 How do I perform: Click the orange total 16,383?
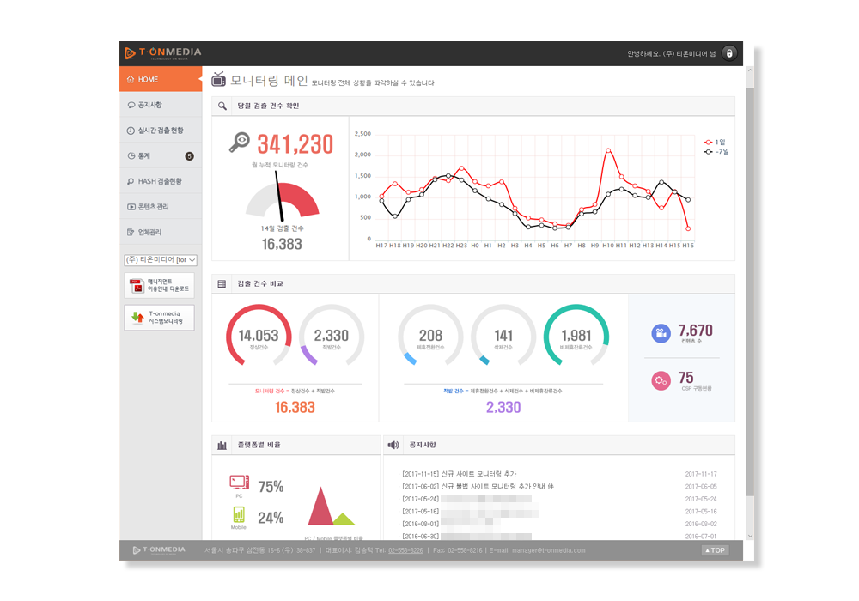pyautogui.click(x=295, y=407)
